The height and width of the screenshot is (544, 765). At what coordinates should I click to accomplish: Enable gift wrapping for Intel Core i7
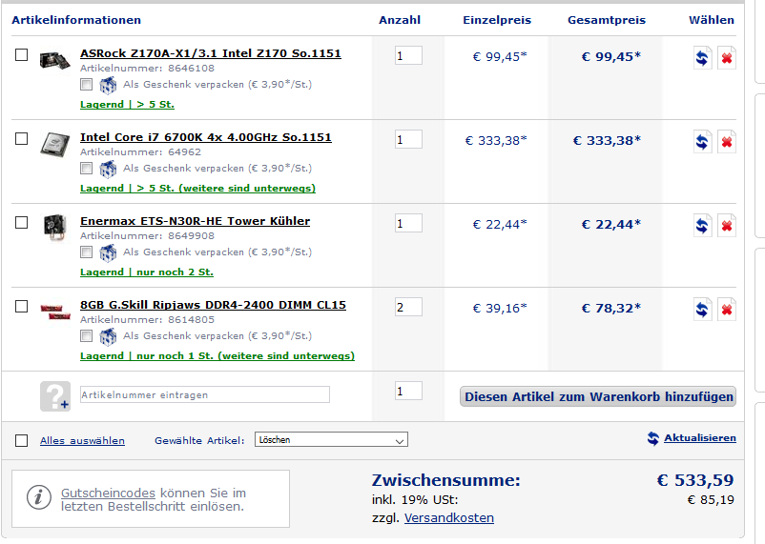(87, 169)
